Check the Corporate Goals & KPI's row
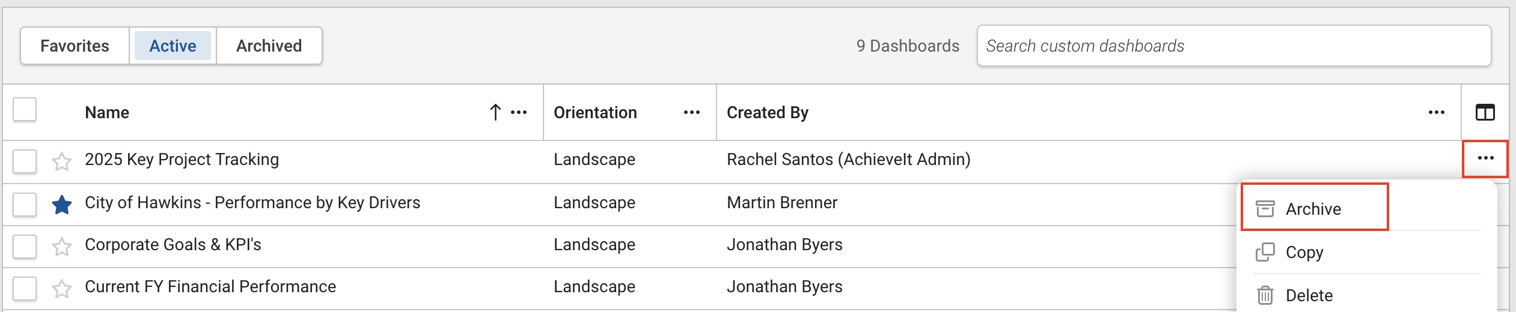 pos(25,247)
